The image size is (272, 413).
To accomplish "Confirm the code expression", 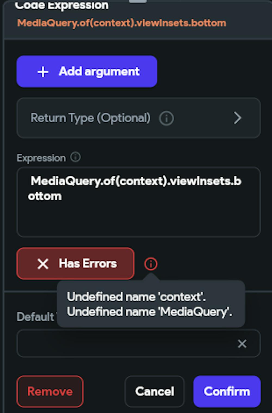I will tap(227, 391).
